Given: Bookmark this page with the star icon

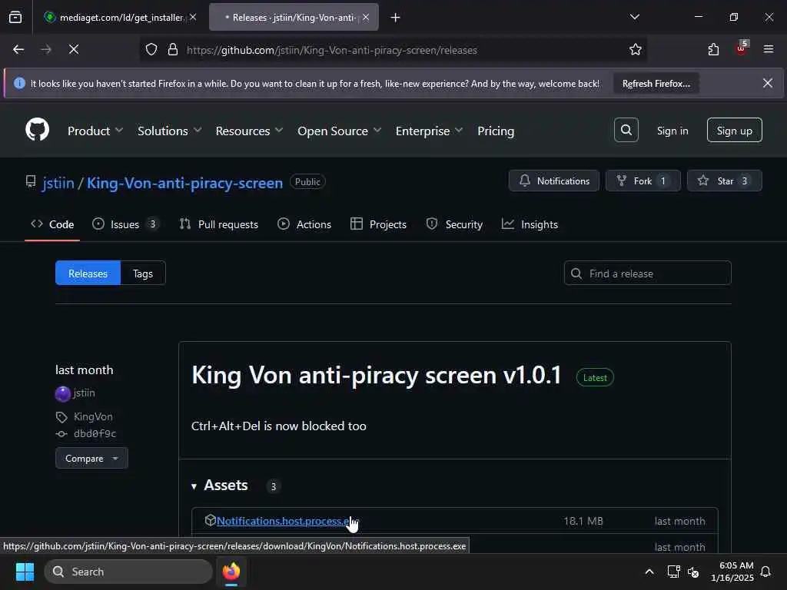Looking at the screenshot, I should tap(635, 50).
